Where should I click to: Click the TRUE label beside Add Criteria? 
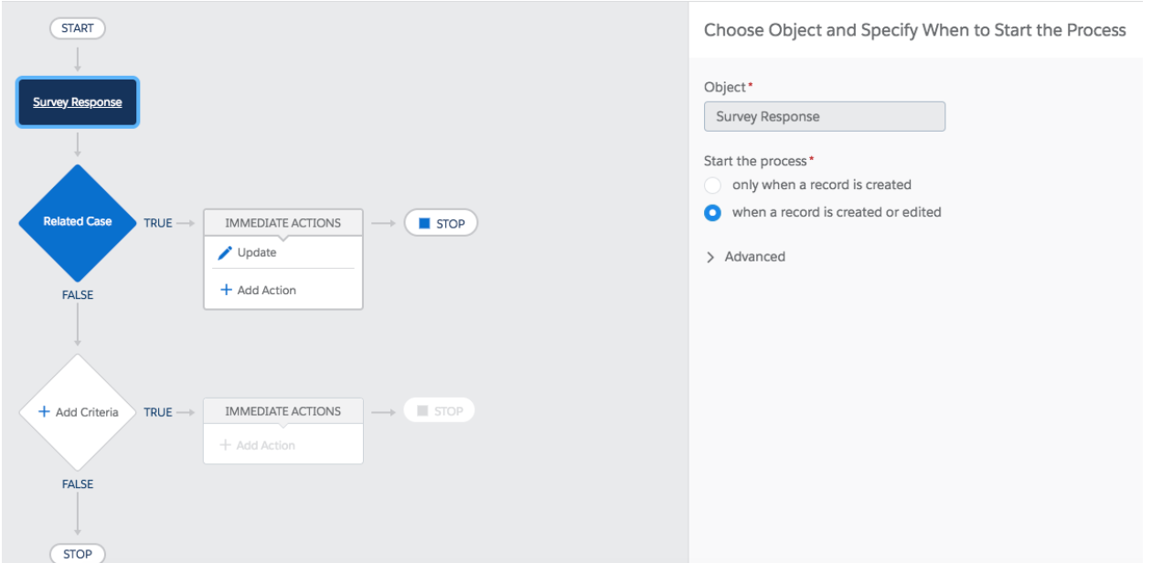coord(158,412)
